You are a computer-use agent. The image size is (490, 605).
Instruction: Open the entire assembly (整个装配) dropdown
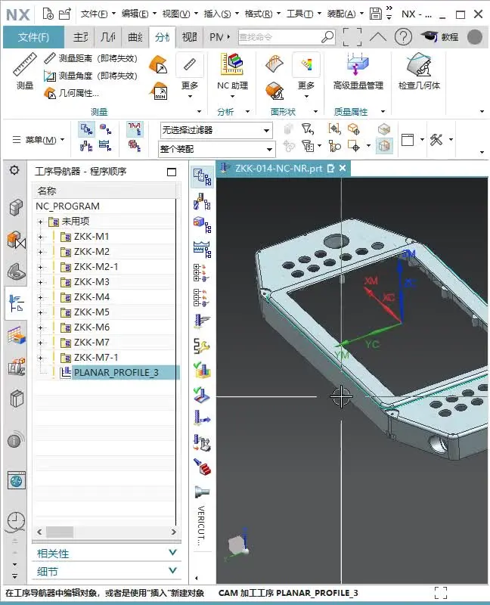coord(216,149)
